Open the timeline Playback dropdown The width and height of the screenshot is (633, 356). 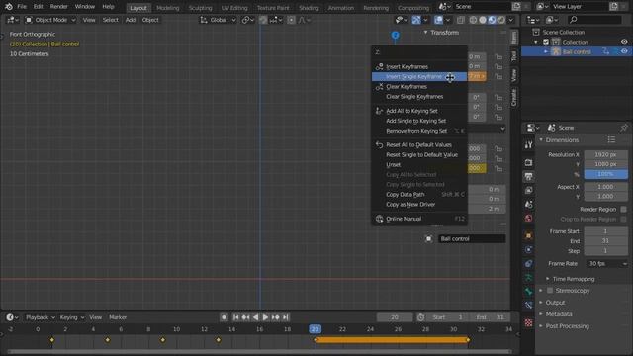pos(40,317)
